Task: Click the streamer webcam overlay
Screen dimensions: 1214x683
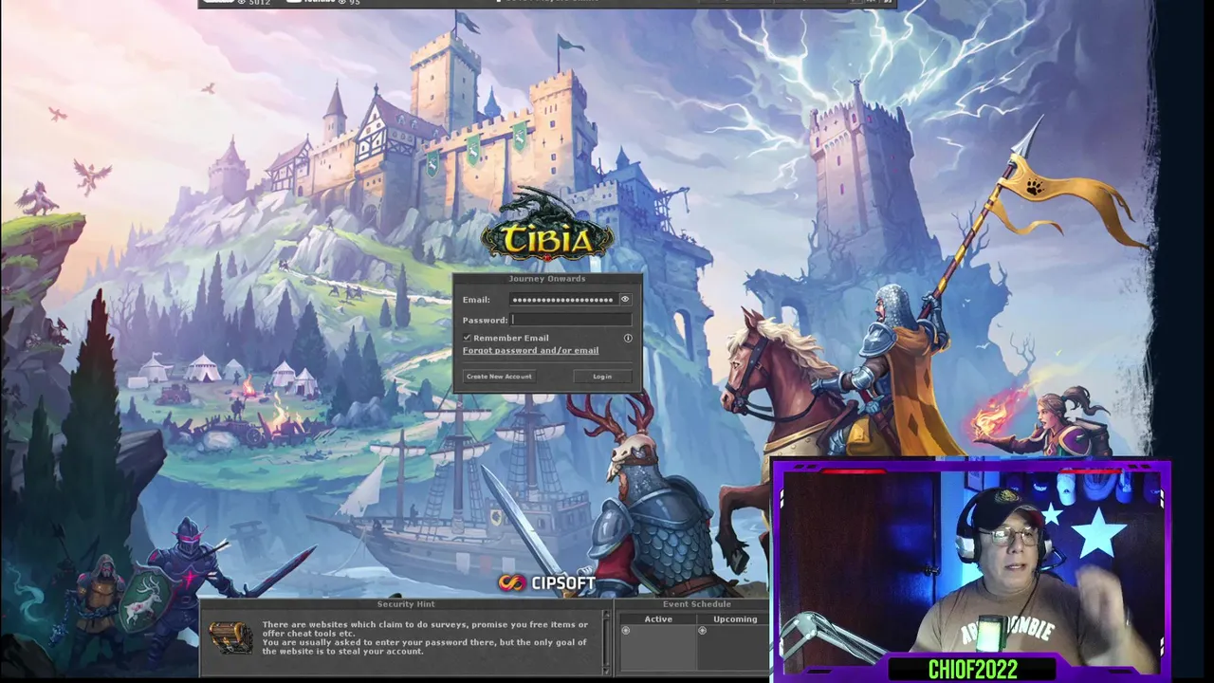Action: click(x=972, y=571)
